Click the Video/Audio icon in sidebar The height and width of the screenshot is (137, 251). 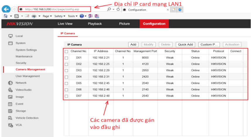click(x=10, y=90)
